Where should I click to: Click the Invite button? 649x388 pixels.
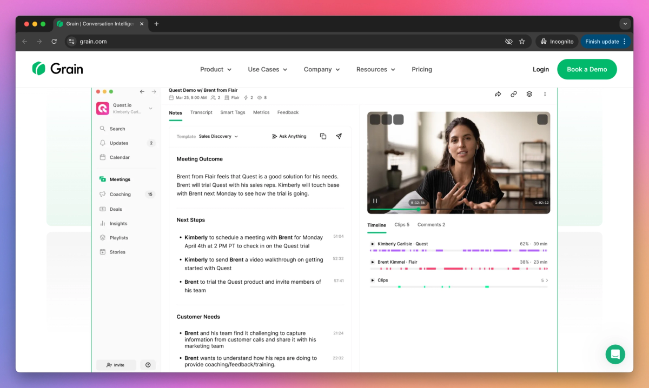tap(116, 365)
